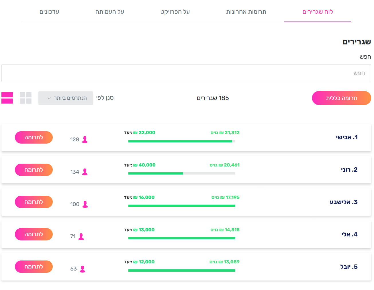This screenshot has width=374, height=290.
Task: Click donor person icon next to 71
Action: tap(81, 237)
